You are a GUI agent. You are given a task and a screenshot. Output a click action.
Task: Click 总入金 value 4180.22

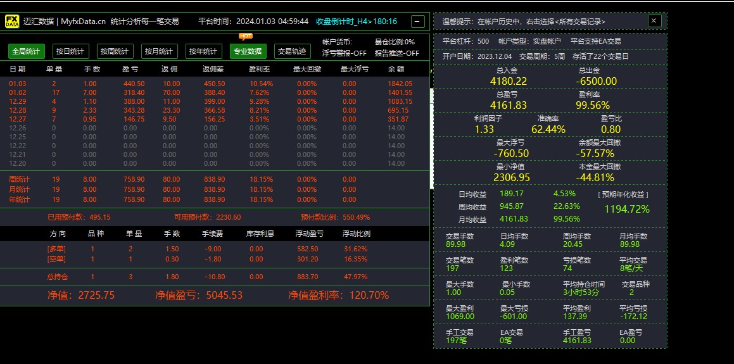pos(509,81)
